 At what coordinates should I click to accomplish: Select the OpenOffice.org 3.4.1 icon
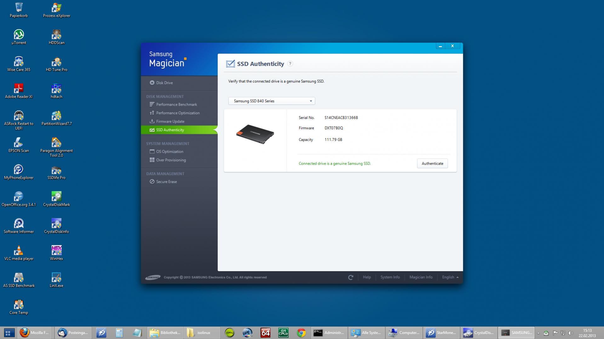click(19, 199)
